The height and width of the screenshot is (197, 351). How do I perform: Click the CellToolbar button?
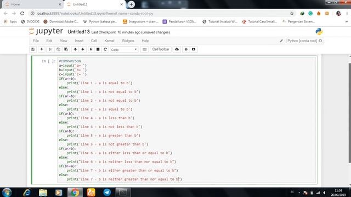pos(161,49)
